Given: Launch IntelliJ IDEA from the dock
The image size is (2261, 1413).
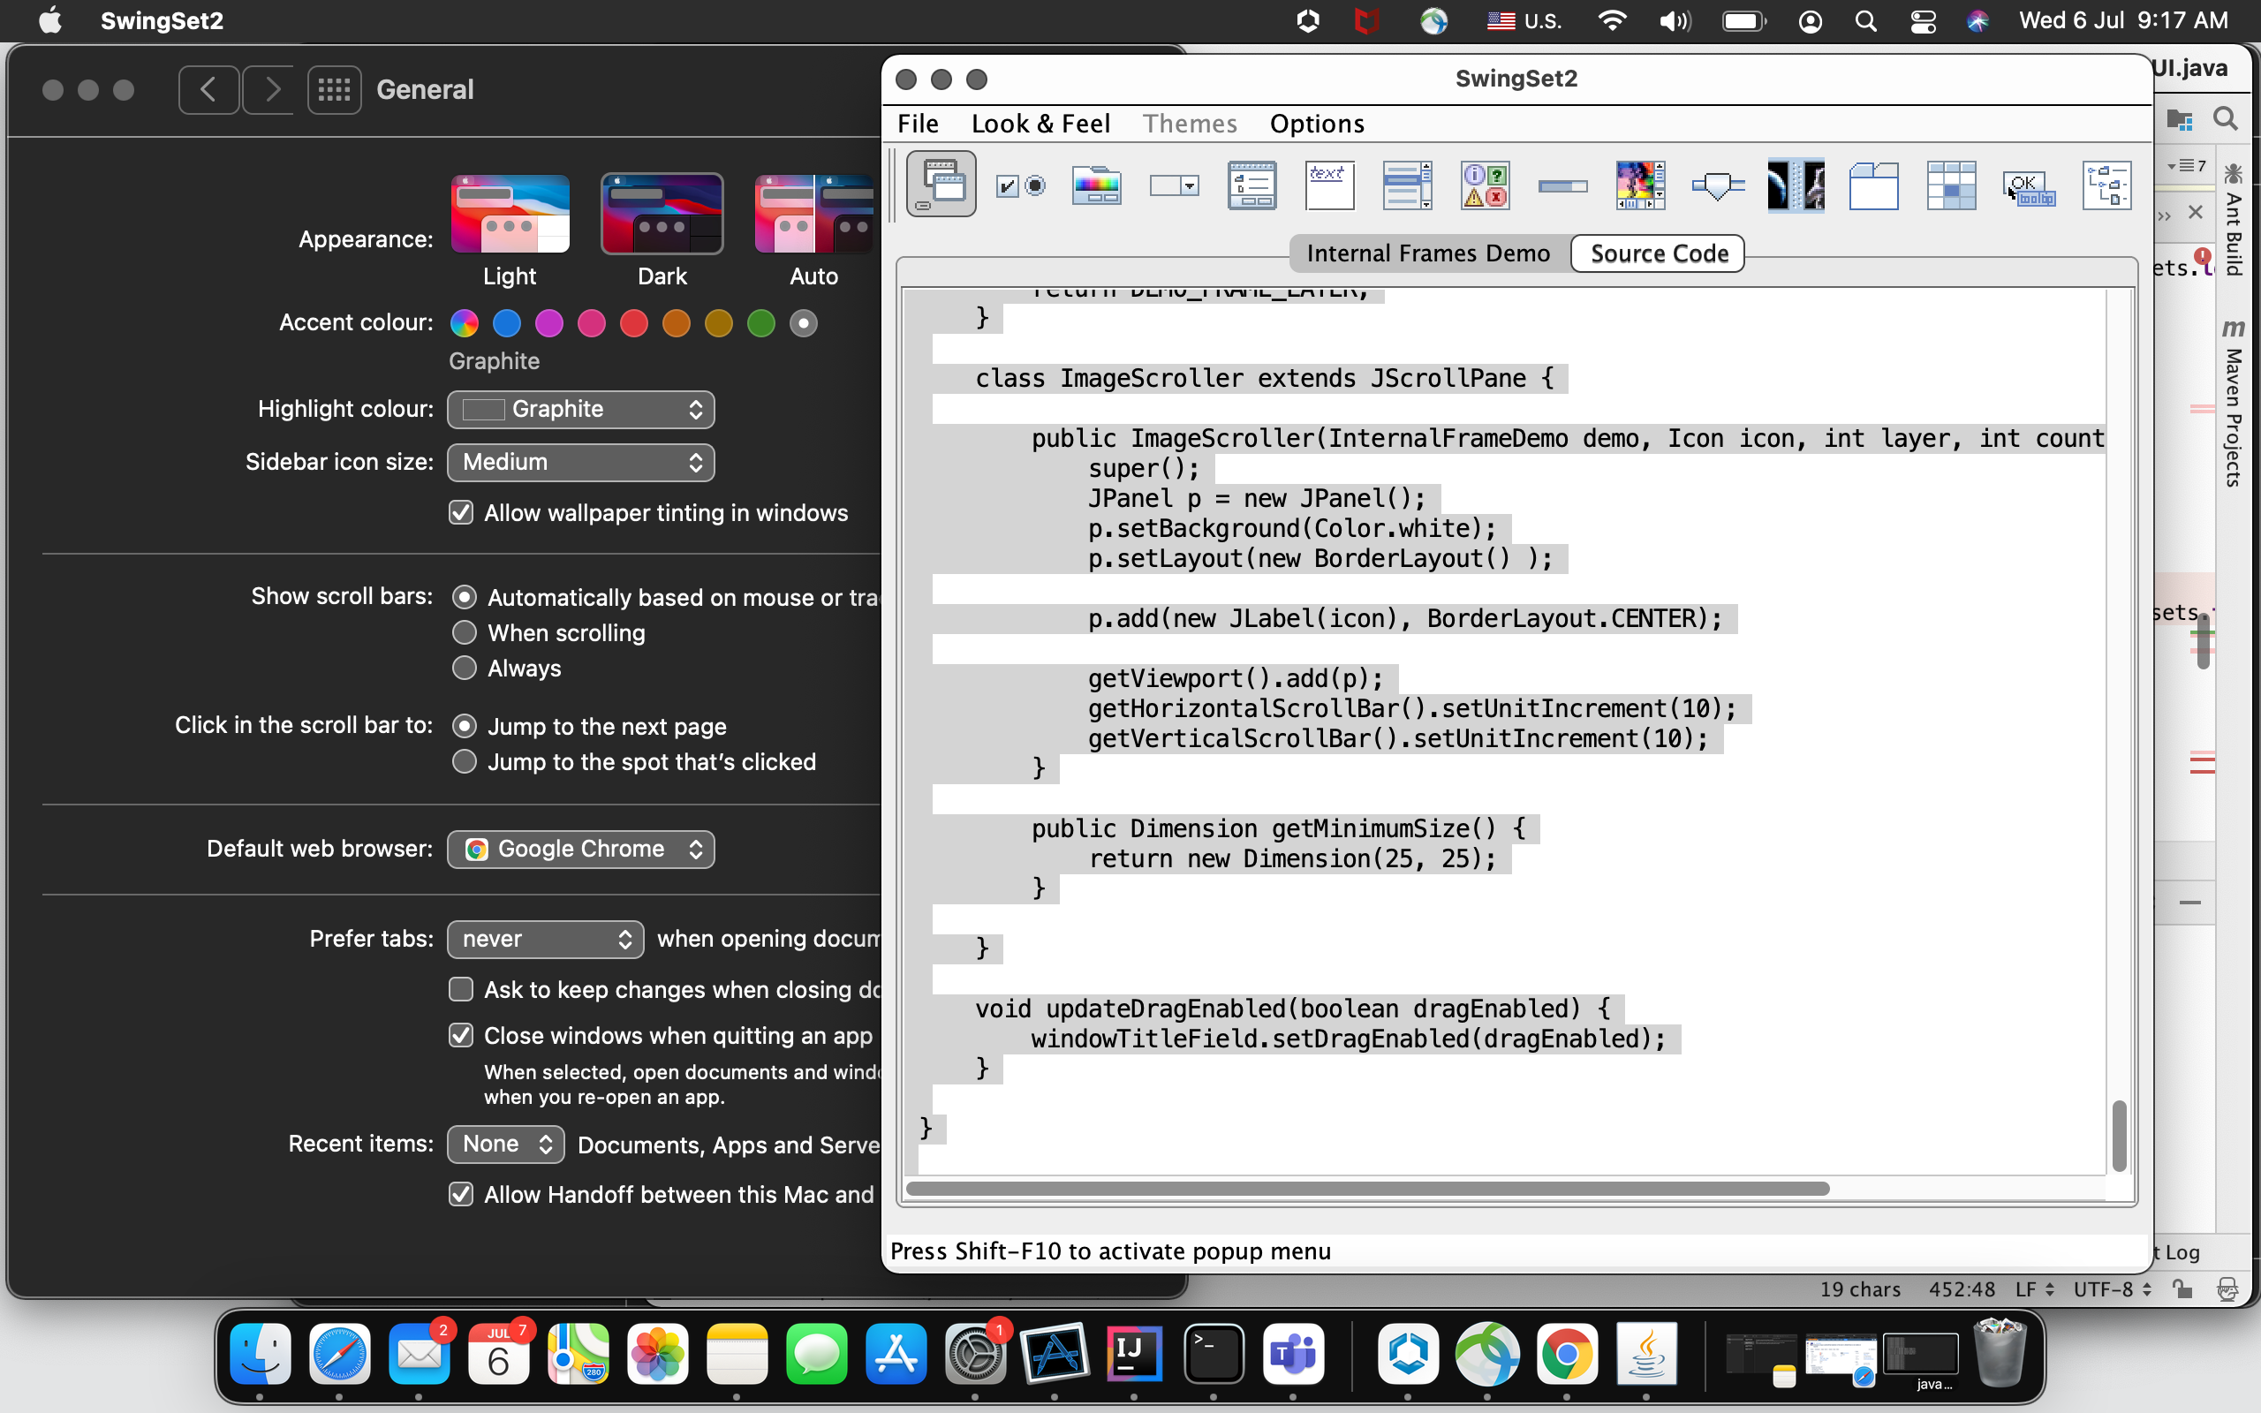Looking at the screenshot, I should [1133, 1353].
